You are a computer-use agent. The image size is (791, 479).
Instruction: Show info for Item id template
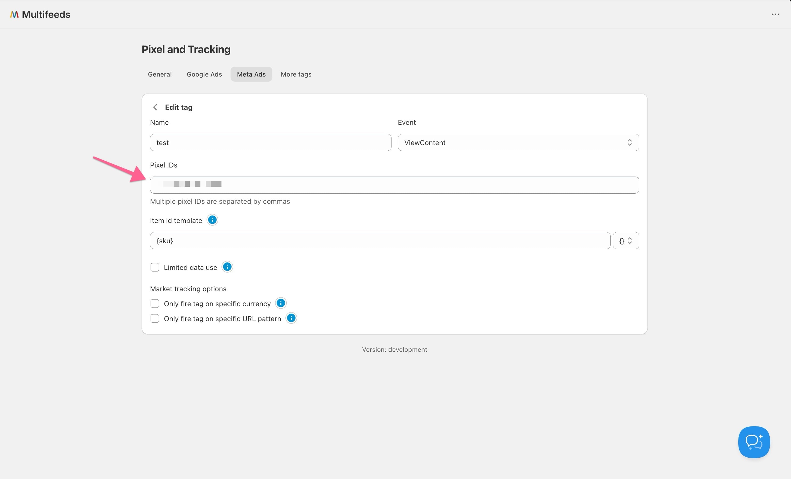point(212,220)
